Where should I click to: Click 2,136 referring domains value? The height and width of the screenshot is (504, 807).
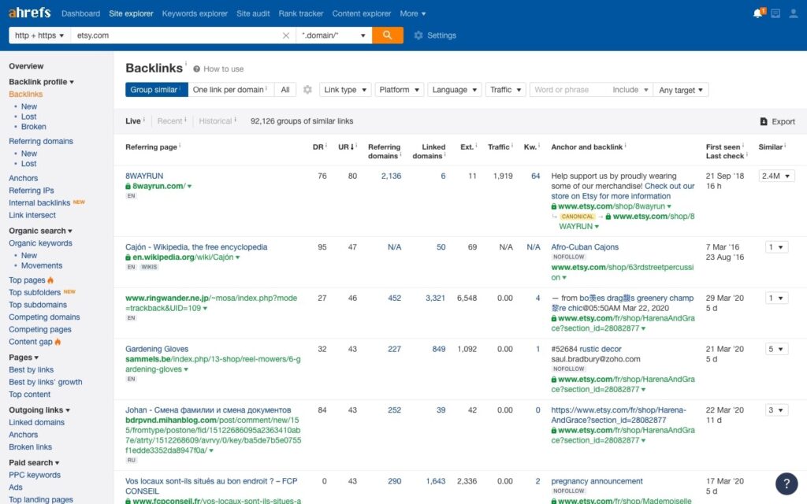pyautogui.click(x=391, y=176)
